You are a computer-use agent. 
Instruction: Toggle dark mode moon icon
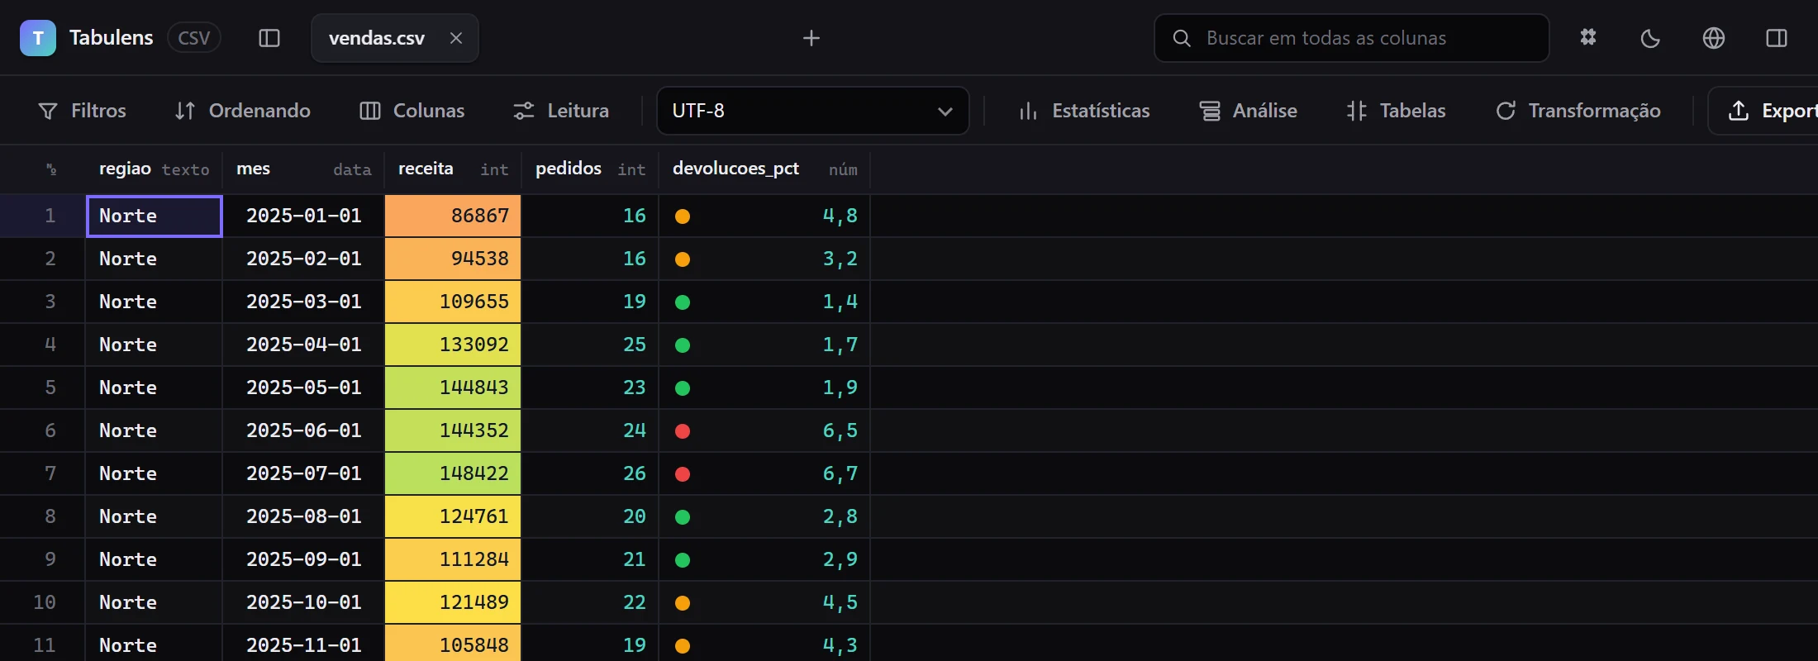click(1650, 38)
